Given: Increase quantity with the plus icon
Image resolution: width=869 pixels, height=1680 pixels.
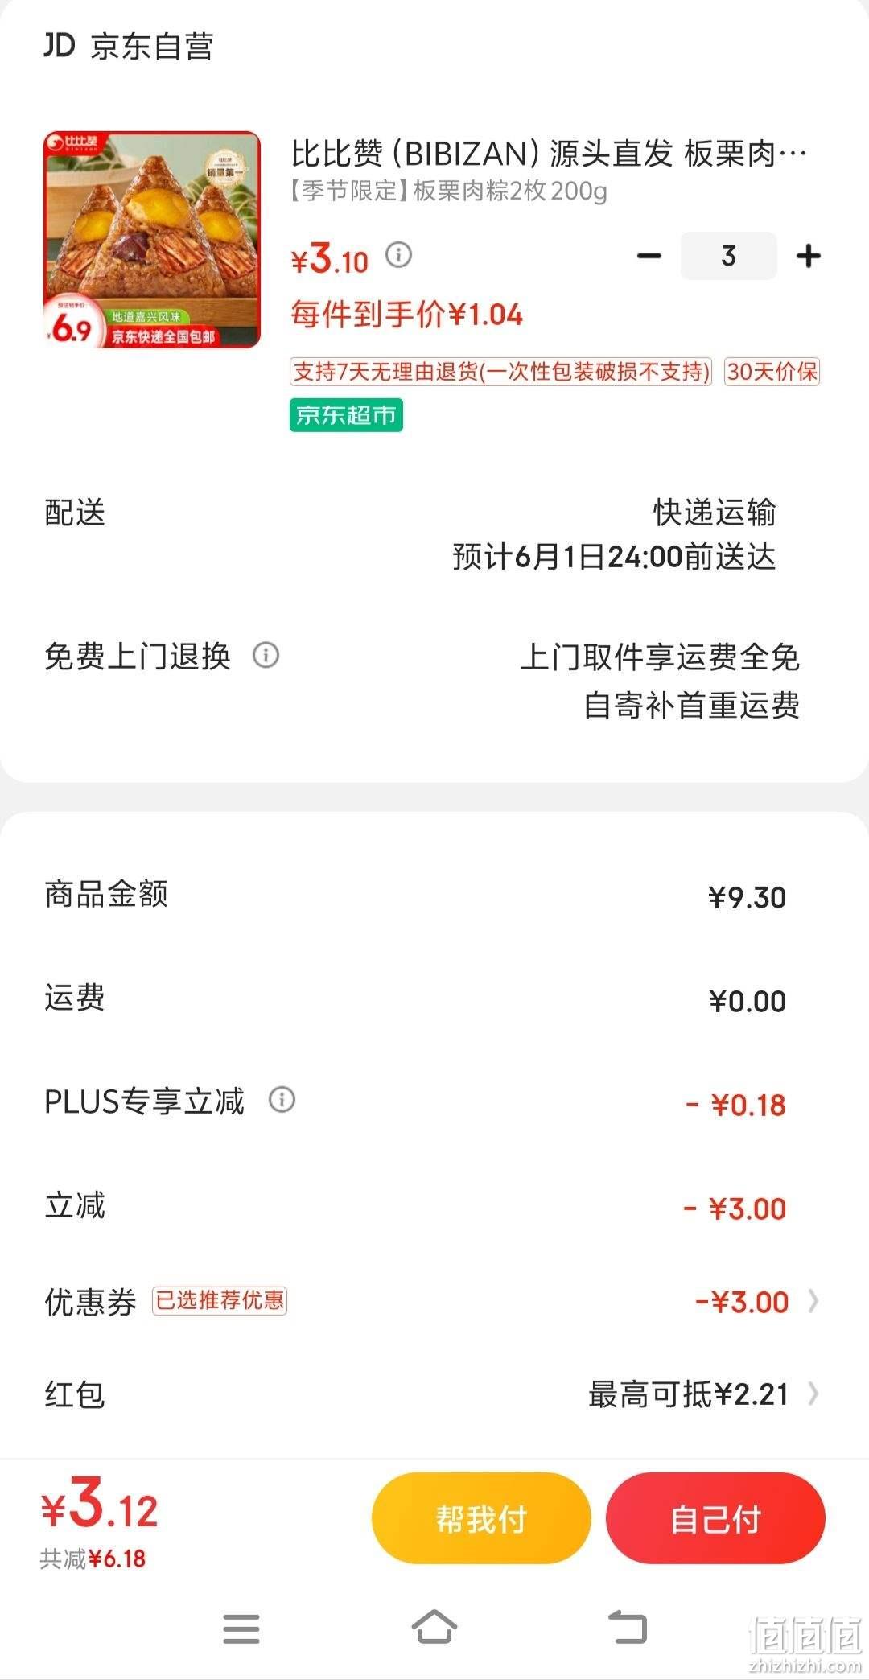Looking at the screenshot, I should click(x=808, y=257).
